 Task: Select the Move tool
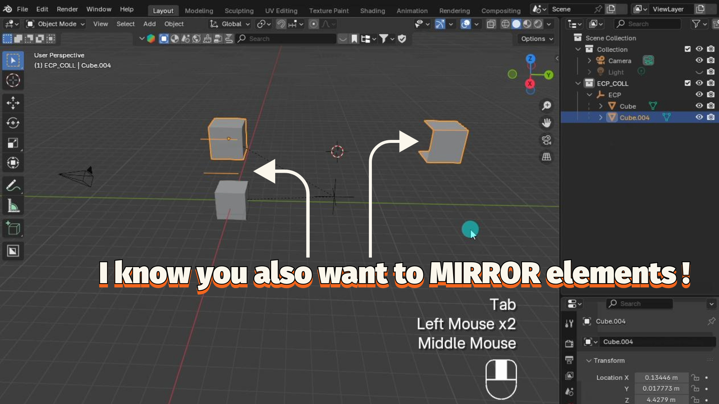click(x=13, y=102)
